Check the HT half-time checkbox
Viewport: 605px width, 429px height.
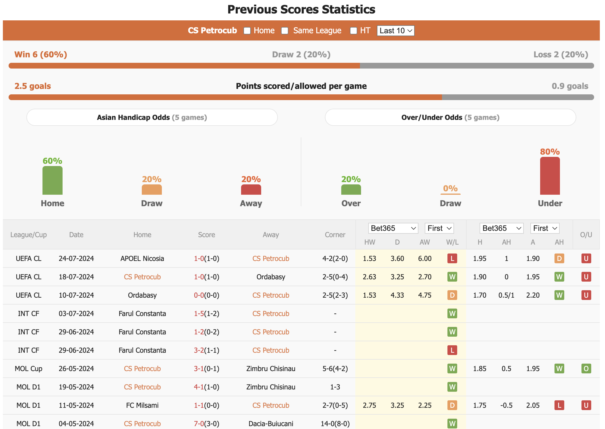(353, 31)
